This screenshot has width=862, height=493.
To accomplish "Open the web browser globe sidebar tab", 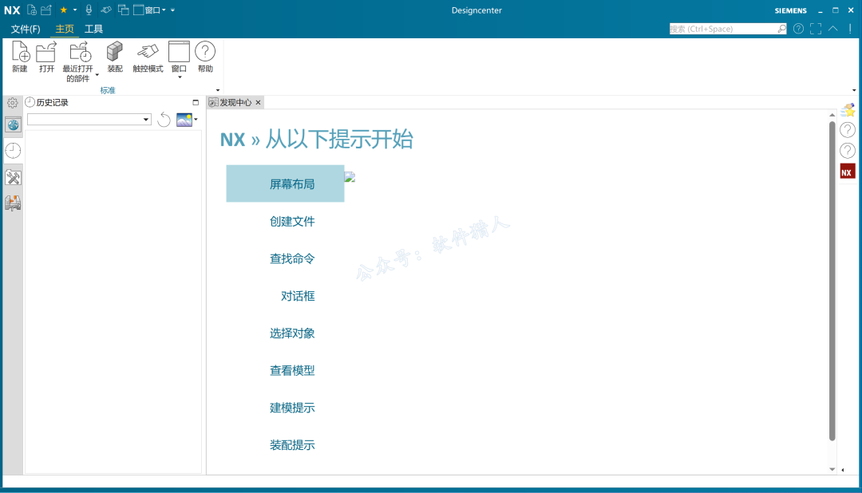I will coord(14,125).
